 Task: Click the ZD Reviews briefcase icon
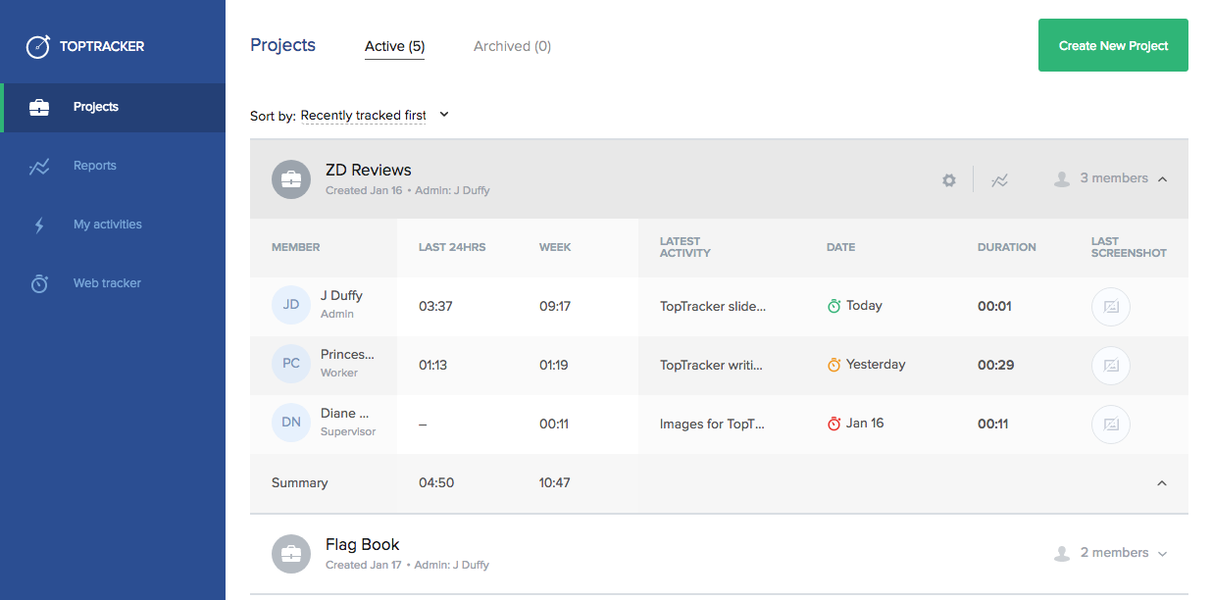(291, 179)
